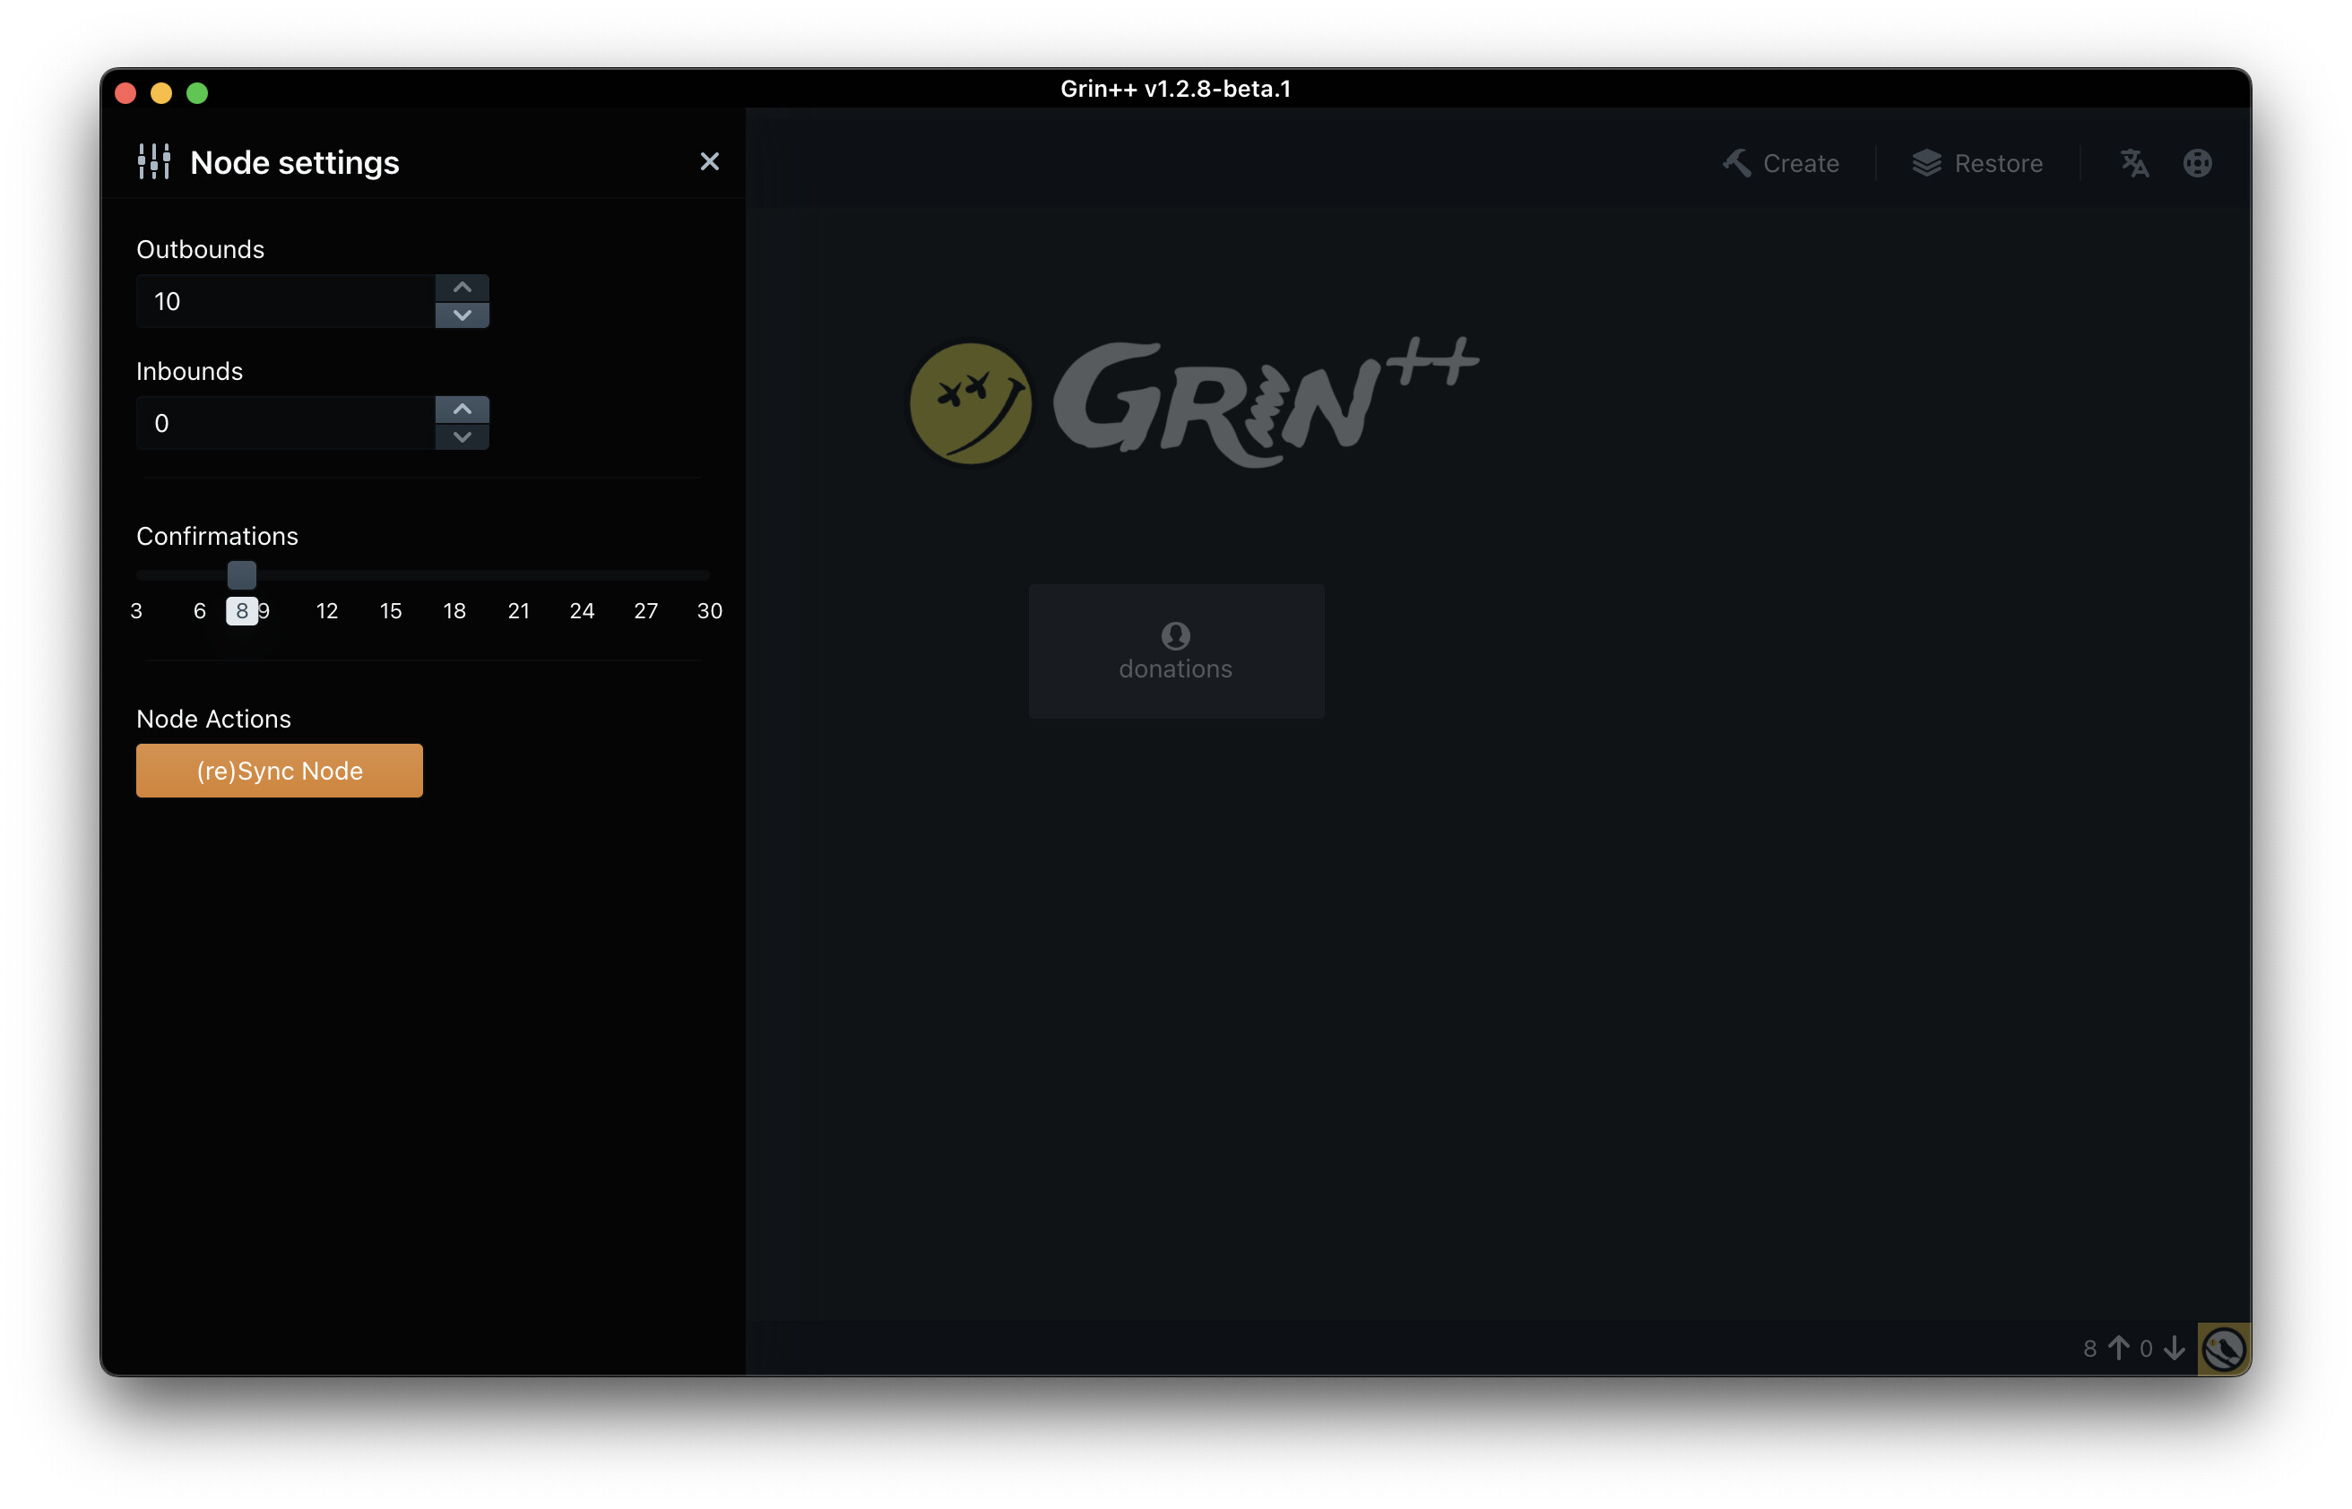Click the Confirmations slider handle
This screenshot has height=1509, width=2352.
pos(242,574)
